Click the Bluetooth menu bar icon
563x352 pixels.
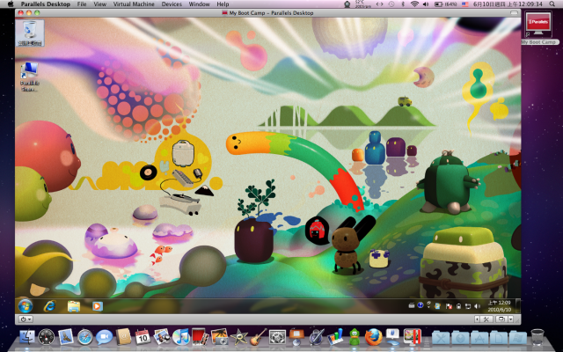tap(403, 4)
